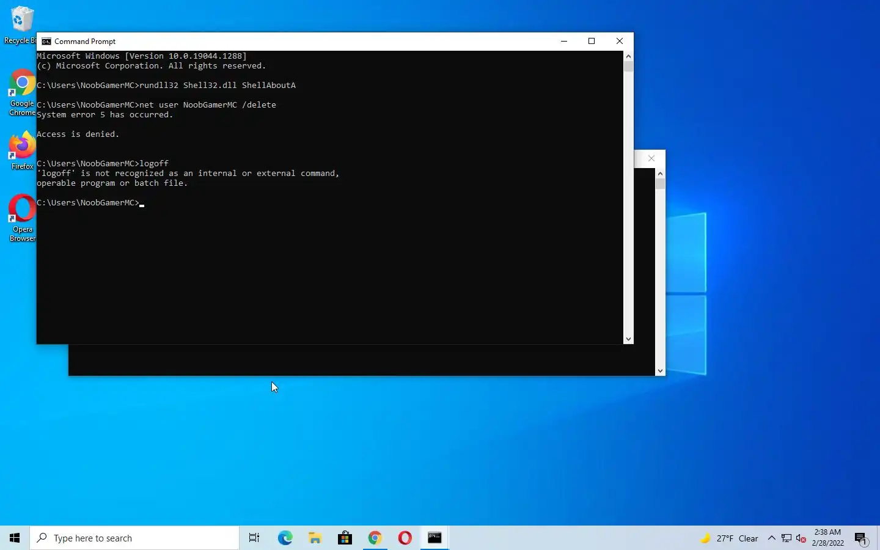Viewport: 880px width, 550px height.
Task: Maximize the Command Prompt window
Action: [592, 41]
